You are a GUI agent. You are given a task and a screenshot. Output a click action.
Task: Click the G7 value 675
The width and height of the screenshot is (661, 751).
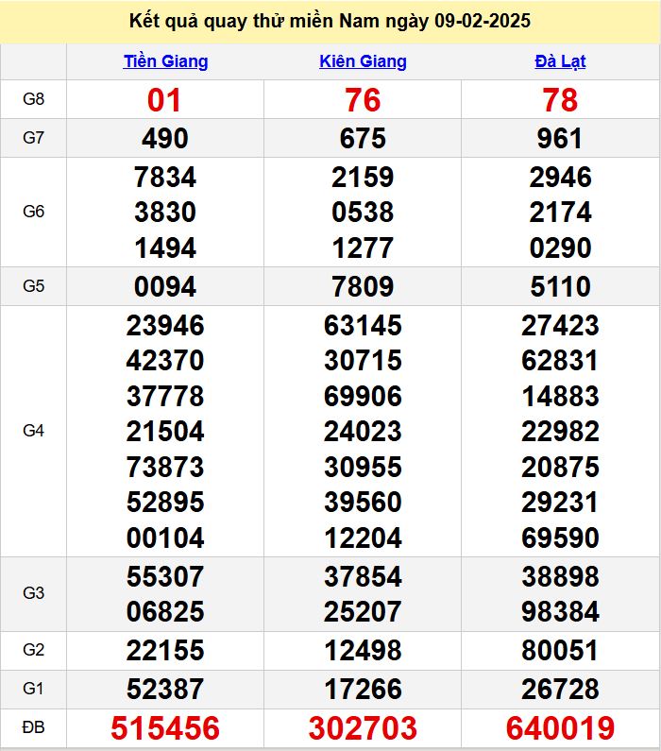tap(363, 139)
